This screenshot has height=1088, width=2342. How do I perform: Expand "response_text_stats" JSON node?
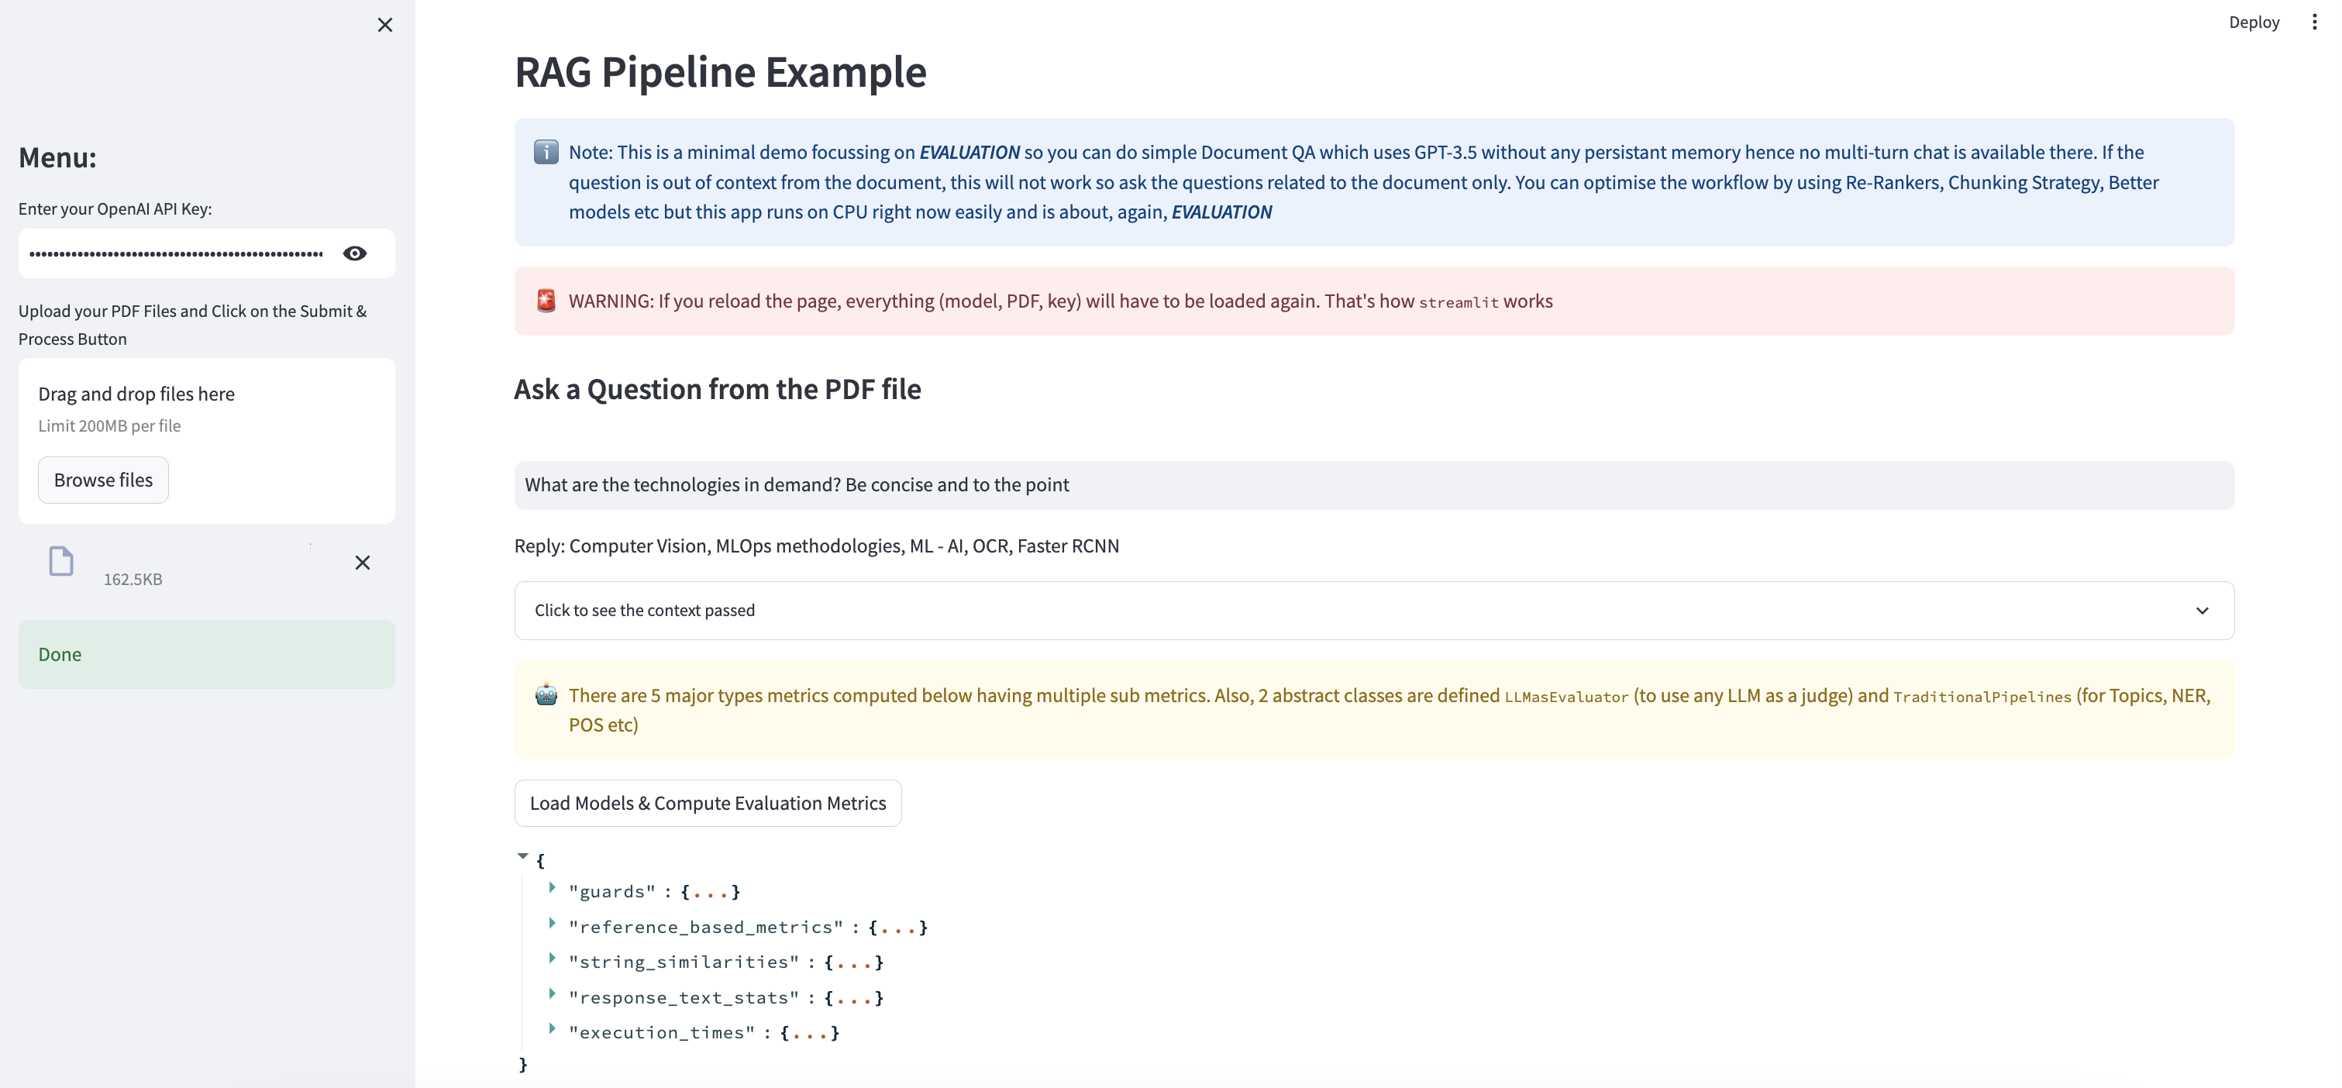[552, 993]
